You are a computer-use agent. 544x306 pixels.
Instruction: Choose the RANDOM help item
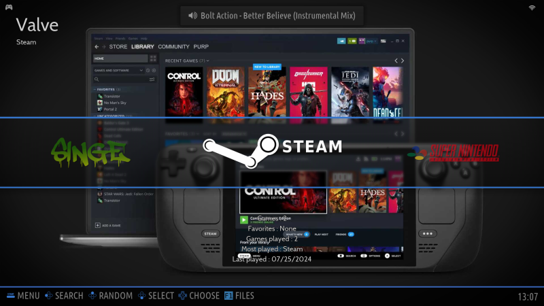tap(111, 296)
